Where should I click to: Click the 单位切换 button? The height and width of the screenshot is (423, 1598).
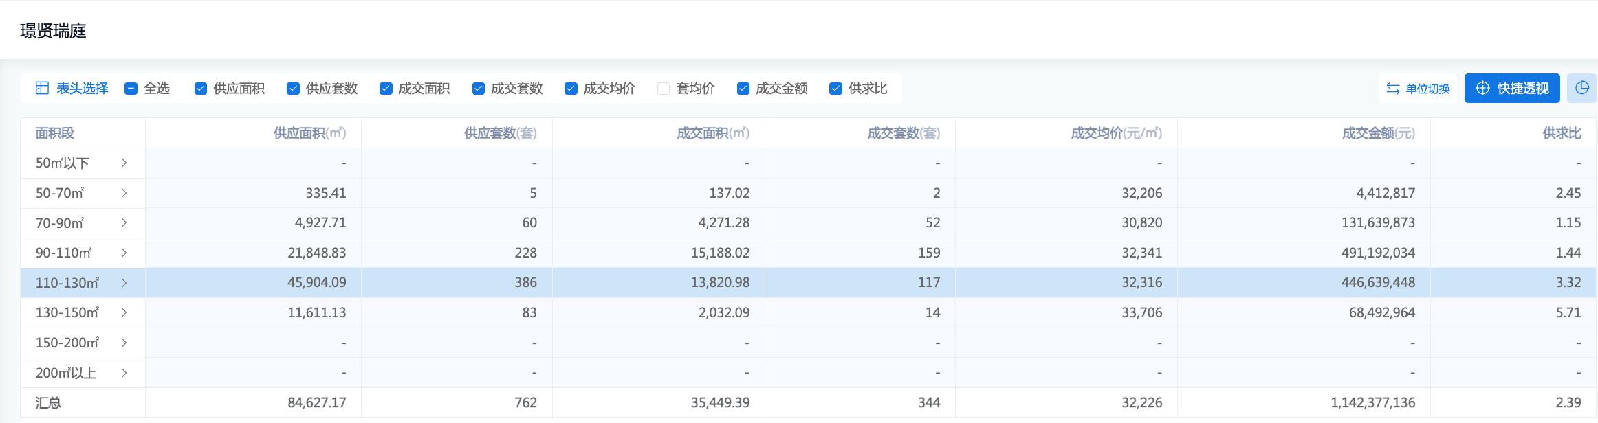1418,89
